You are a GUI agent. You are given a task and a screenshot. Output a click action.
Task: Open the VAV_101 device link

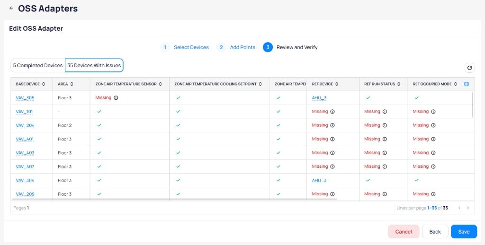[24, 112]
